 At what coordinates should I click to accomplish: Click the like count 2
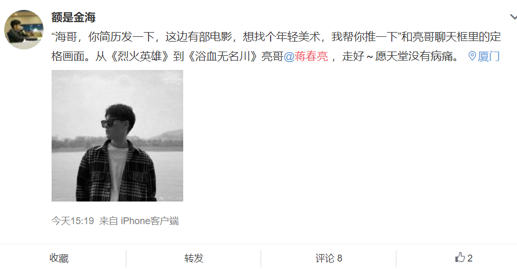(470, 258)
